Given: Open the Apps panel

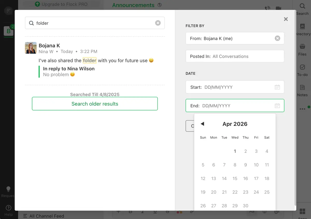Looking at the screenshot, I should point(302,212).
